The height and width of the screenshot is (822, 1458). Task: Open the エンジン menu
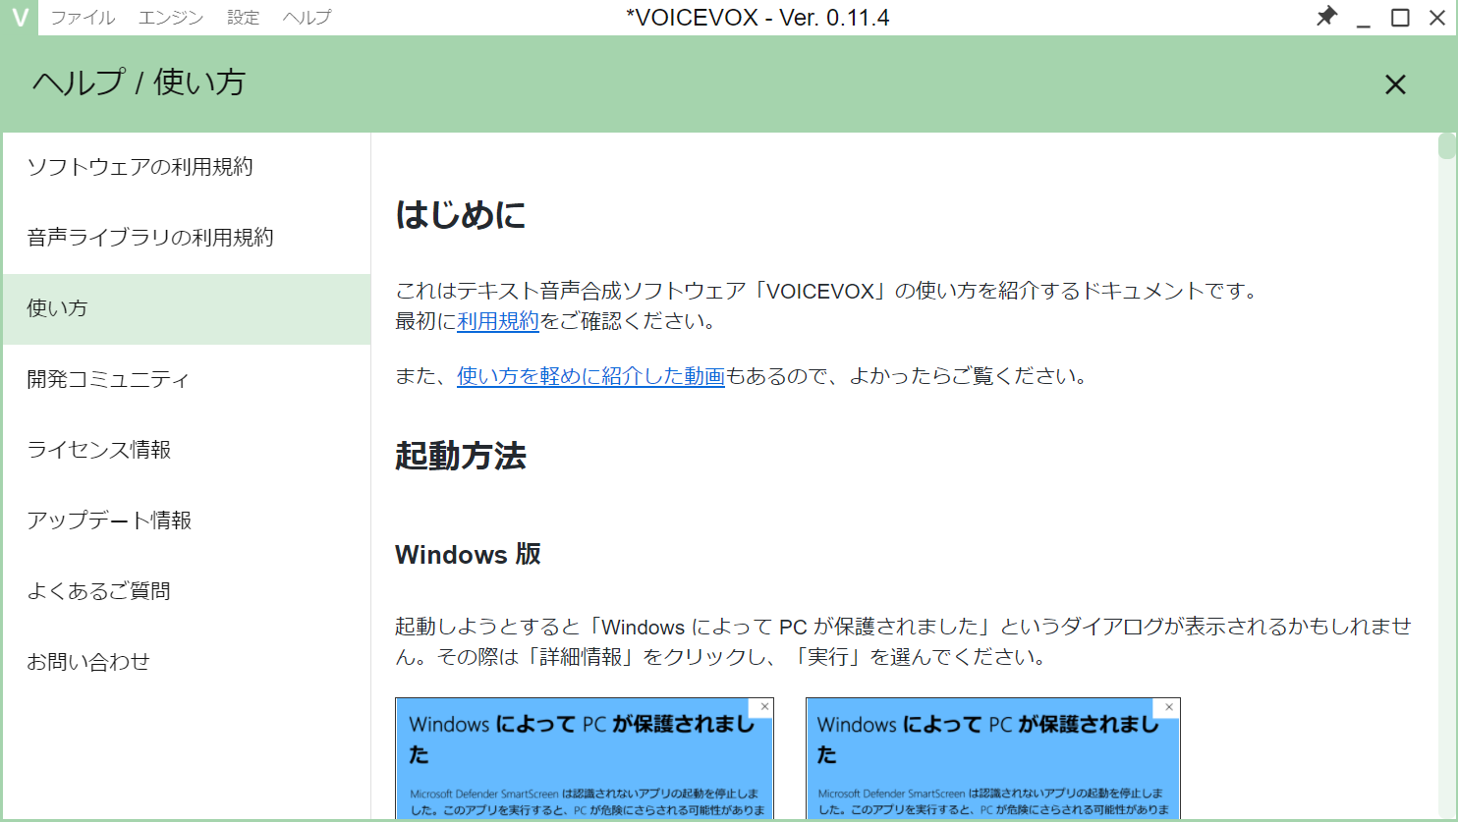(171, 18)
